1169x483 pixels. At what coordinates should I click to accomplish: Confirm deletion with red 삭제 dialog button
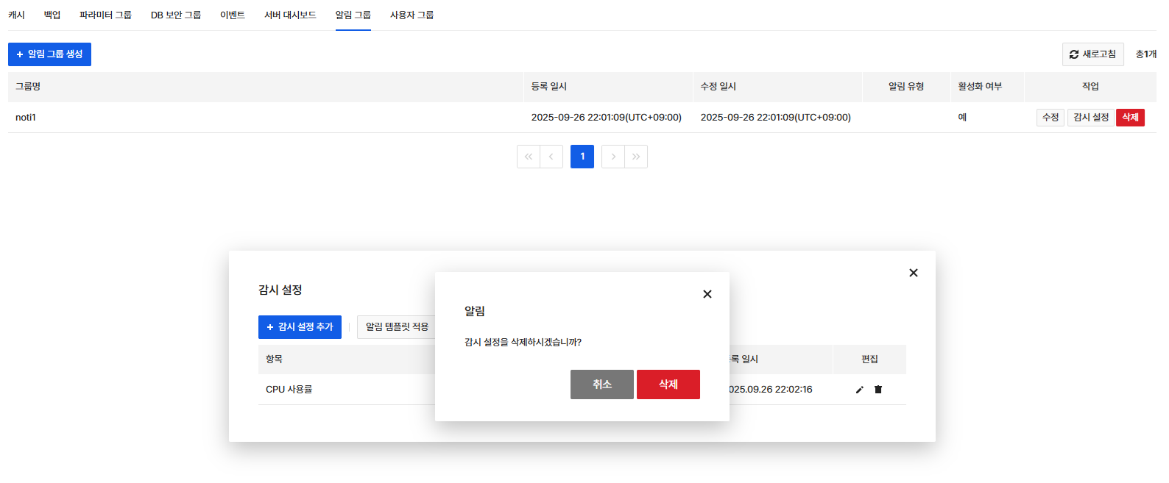[668, 384]
